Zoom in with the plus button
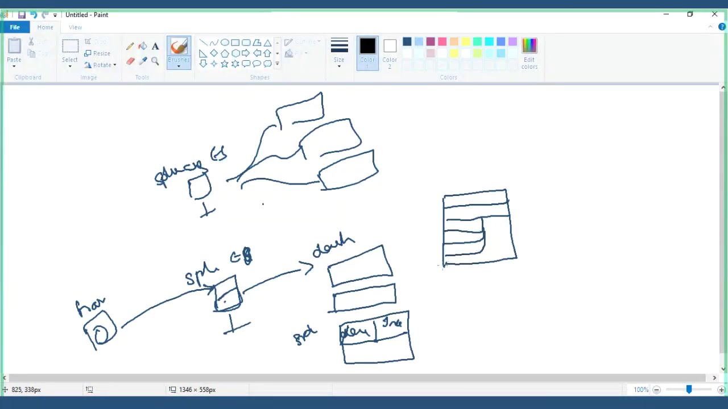This screenshot has width=728, height=409. click(x=721, y=390)
